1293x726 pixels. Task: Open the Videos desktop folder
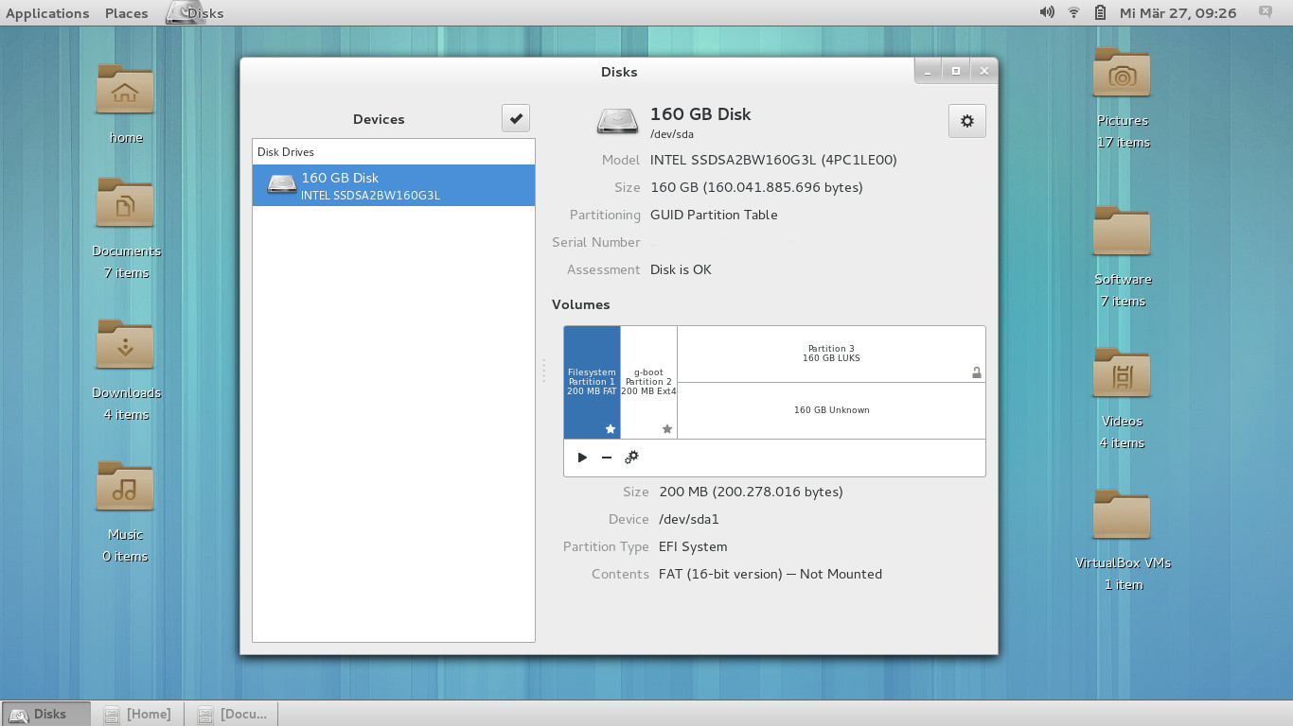click(1122, 372)
